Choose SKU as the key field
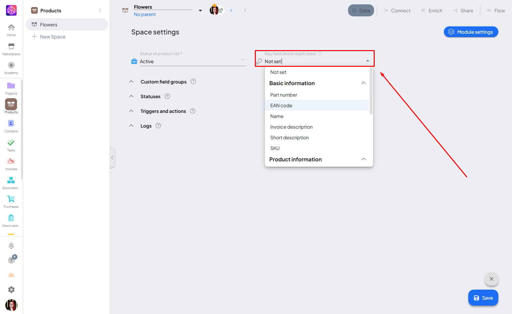The height and width of the screenshot is (314, 512). pyautogui.click(x=275, y=148)
